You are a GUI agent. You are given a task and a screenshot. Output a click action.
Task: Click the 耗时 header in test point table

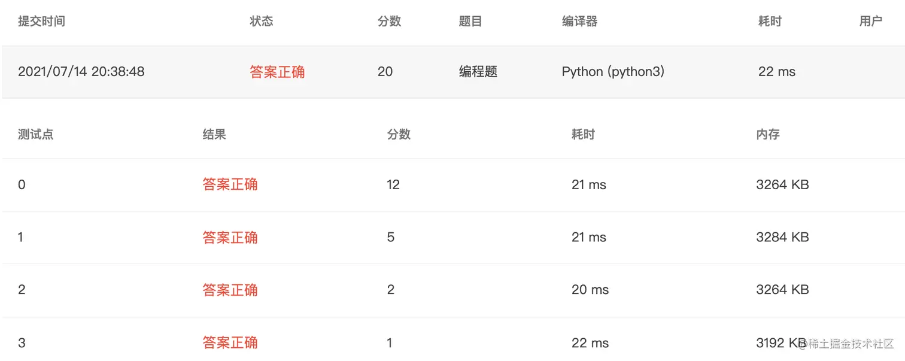click(583, 134)
